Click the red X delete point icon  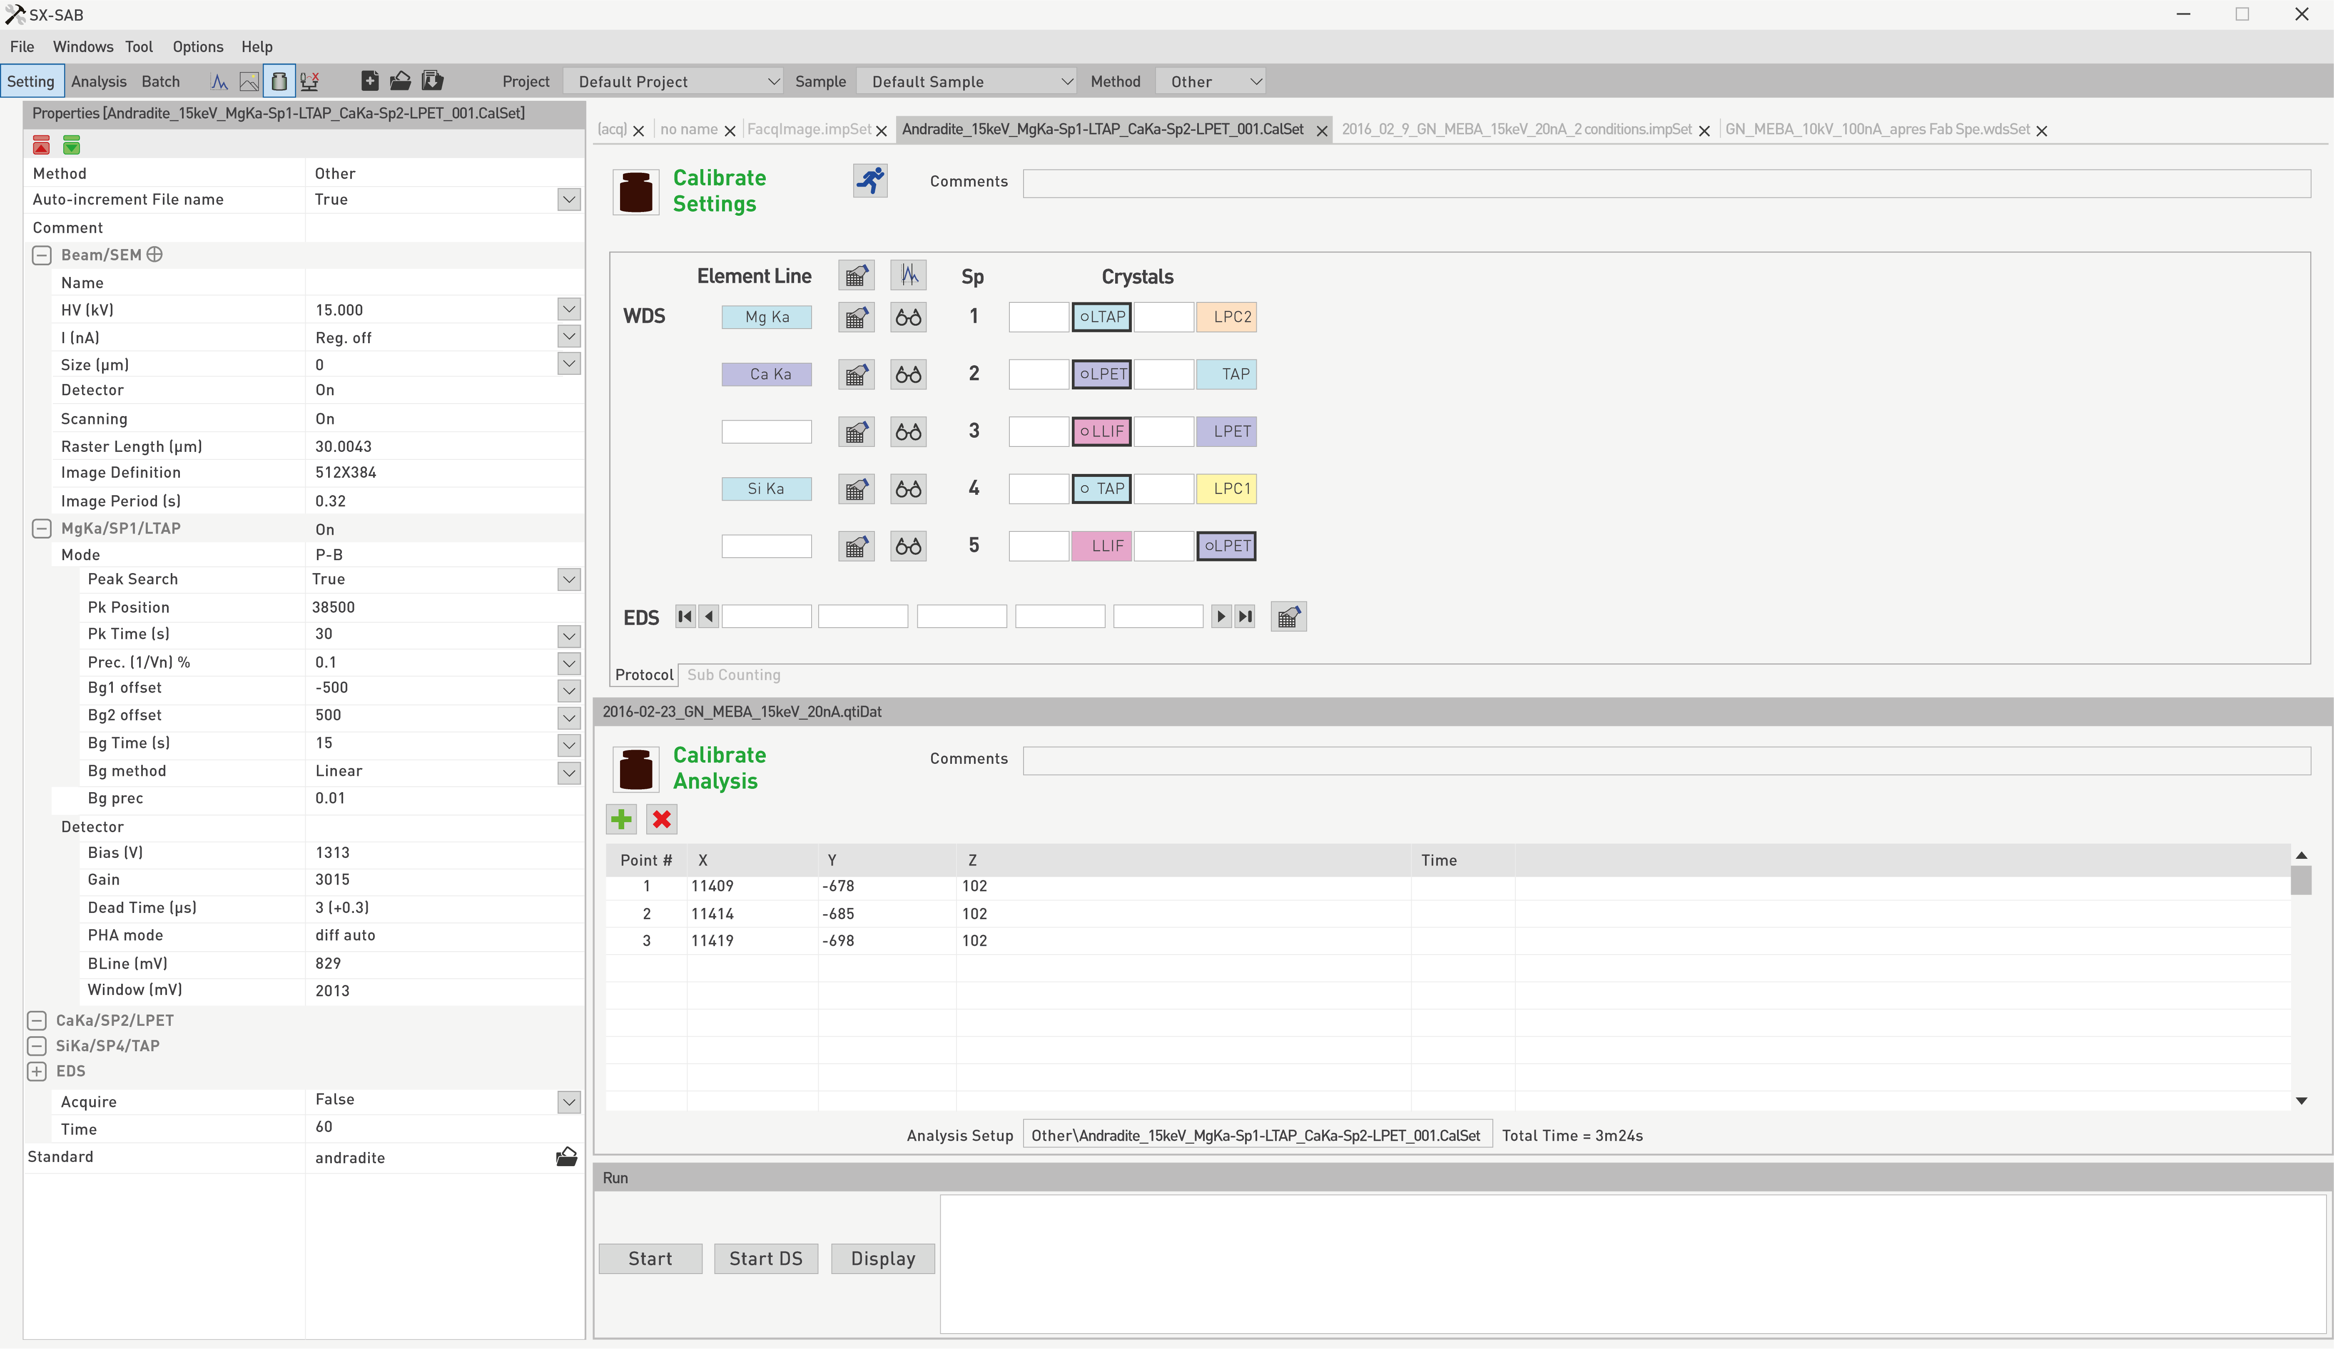pos(661,820)
